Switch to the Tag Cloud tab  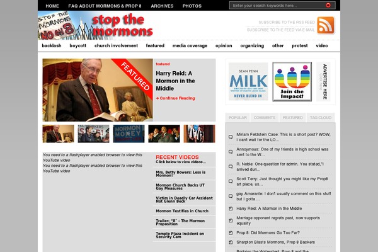[x=321, y=118]
